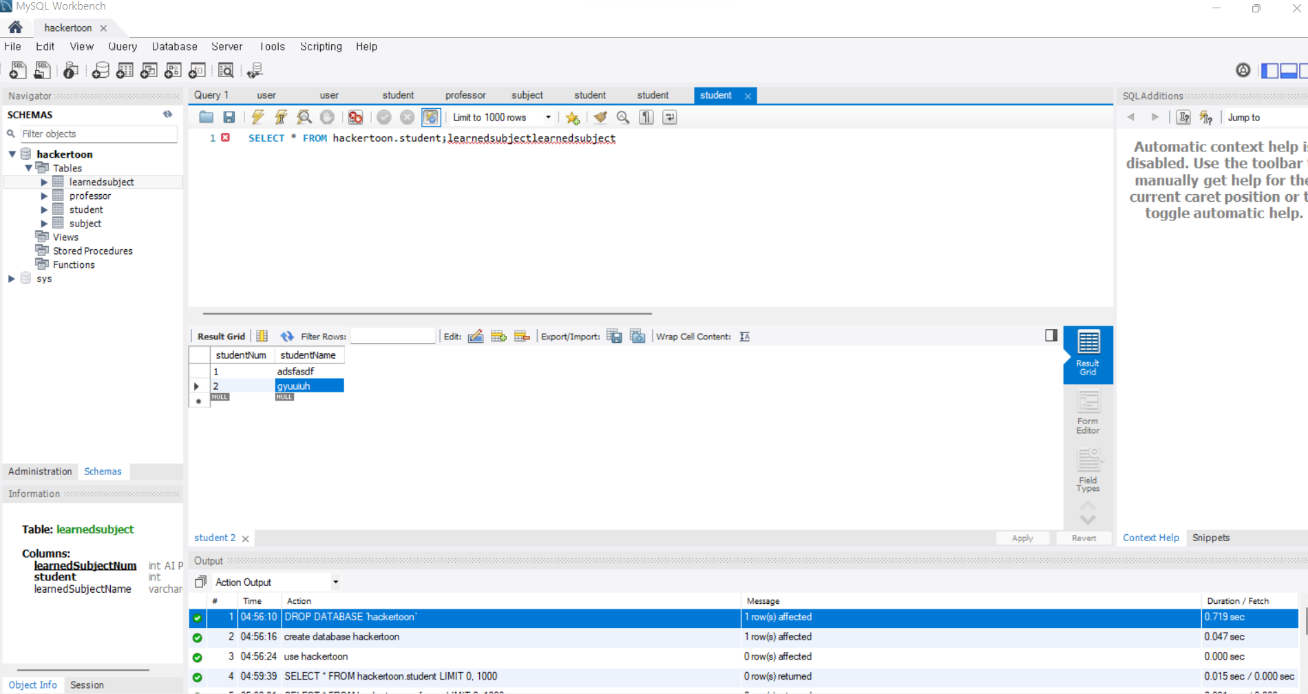Delete selected rows icon
The height and width of the screenshot is (694, 1308).
click(x=522, y=336)
